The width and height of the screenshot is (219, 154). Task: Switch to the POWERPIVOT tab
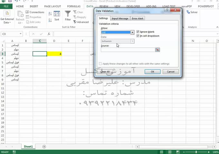206,6
